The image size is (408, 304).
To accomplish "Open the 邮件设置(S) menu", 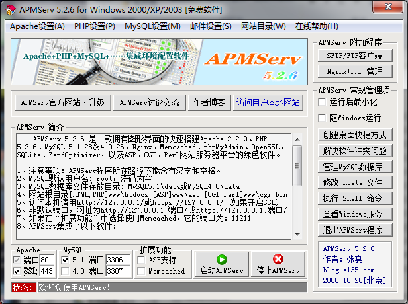I will click(x=211, y=26).
